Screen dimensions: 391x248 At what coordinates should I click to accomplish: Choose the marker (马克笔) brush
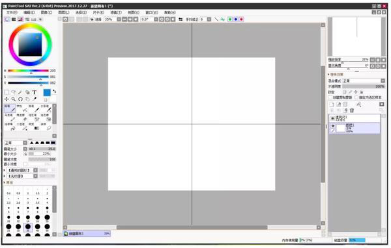(x=10, y=118)
